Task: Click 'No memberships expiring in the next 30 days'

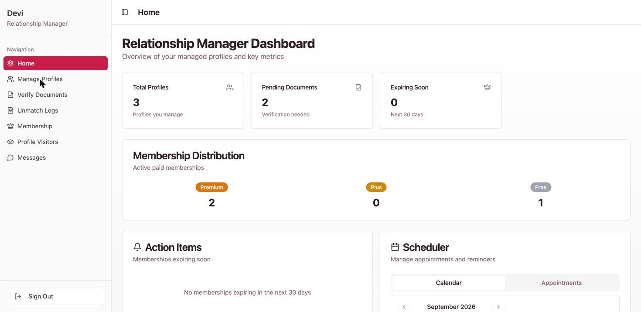Action: 247,292
